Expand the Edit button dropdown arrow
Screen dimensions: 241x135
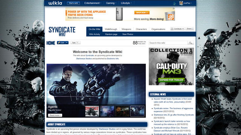point(67,43)
